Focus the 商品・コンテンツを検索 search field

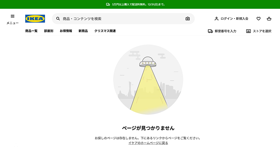pyautogui.click(x=123, y=19)
